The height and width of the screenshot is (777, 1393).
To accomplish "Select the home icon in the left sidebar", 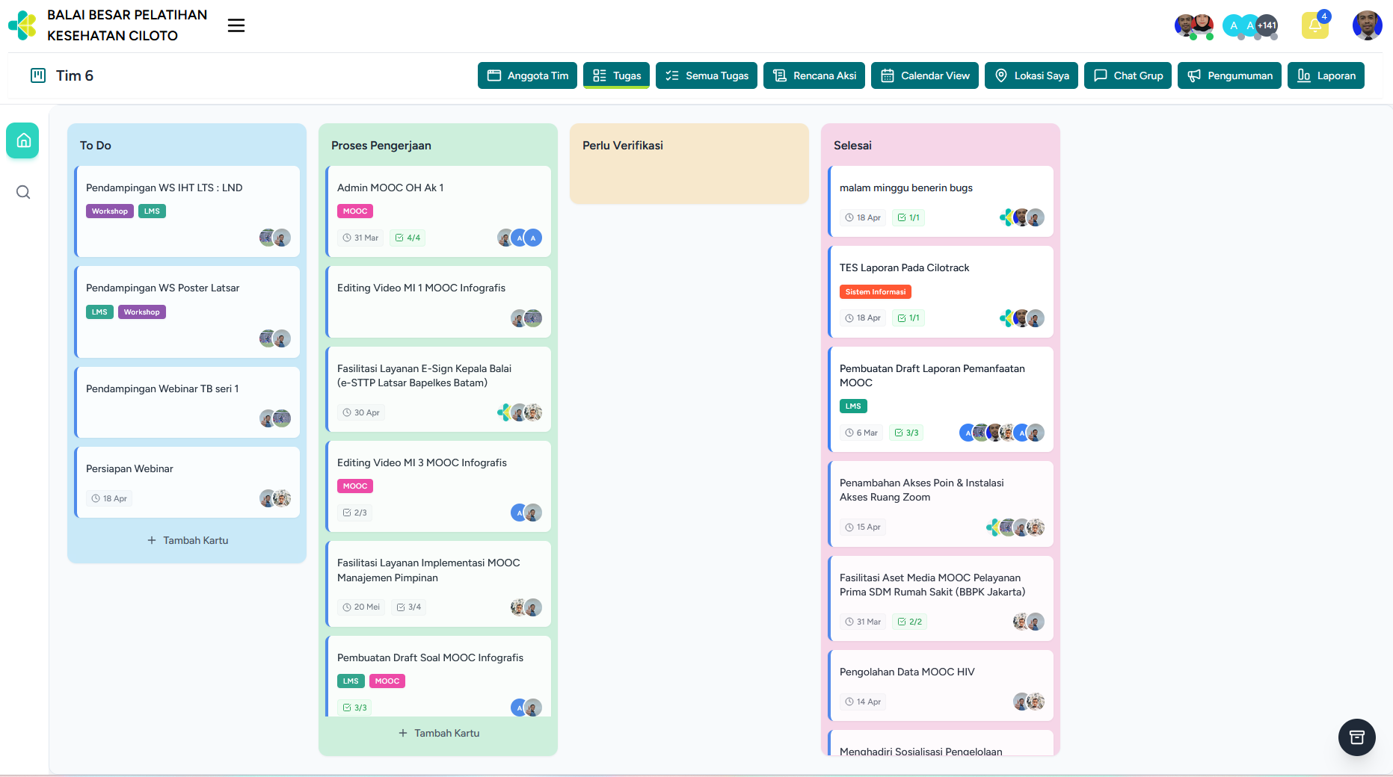I will coord(22,140).
